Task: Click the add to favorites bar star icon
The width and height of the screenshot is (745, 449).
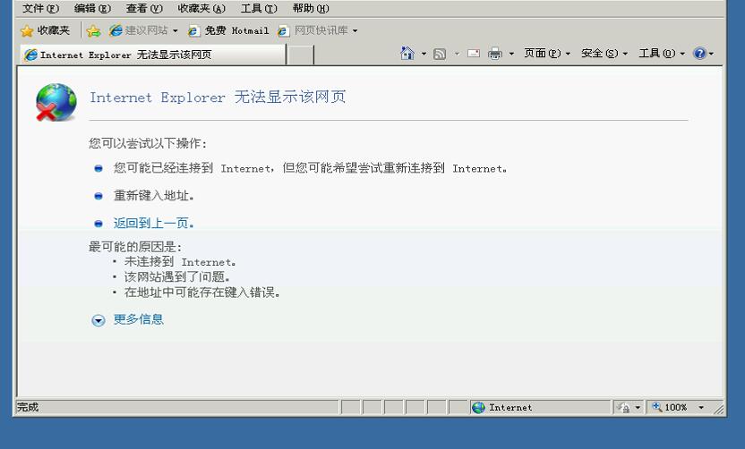Action: [x=93, y=30]
